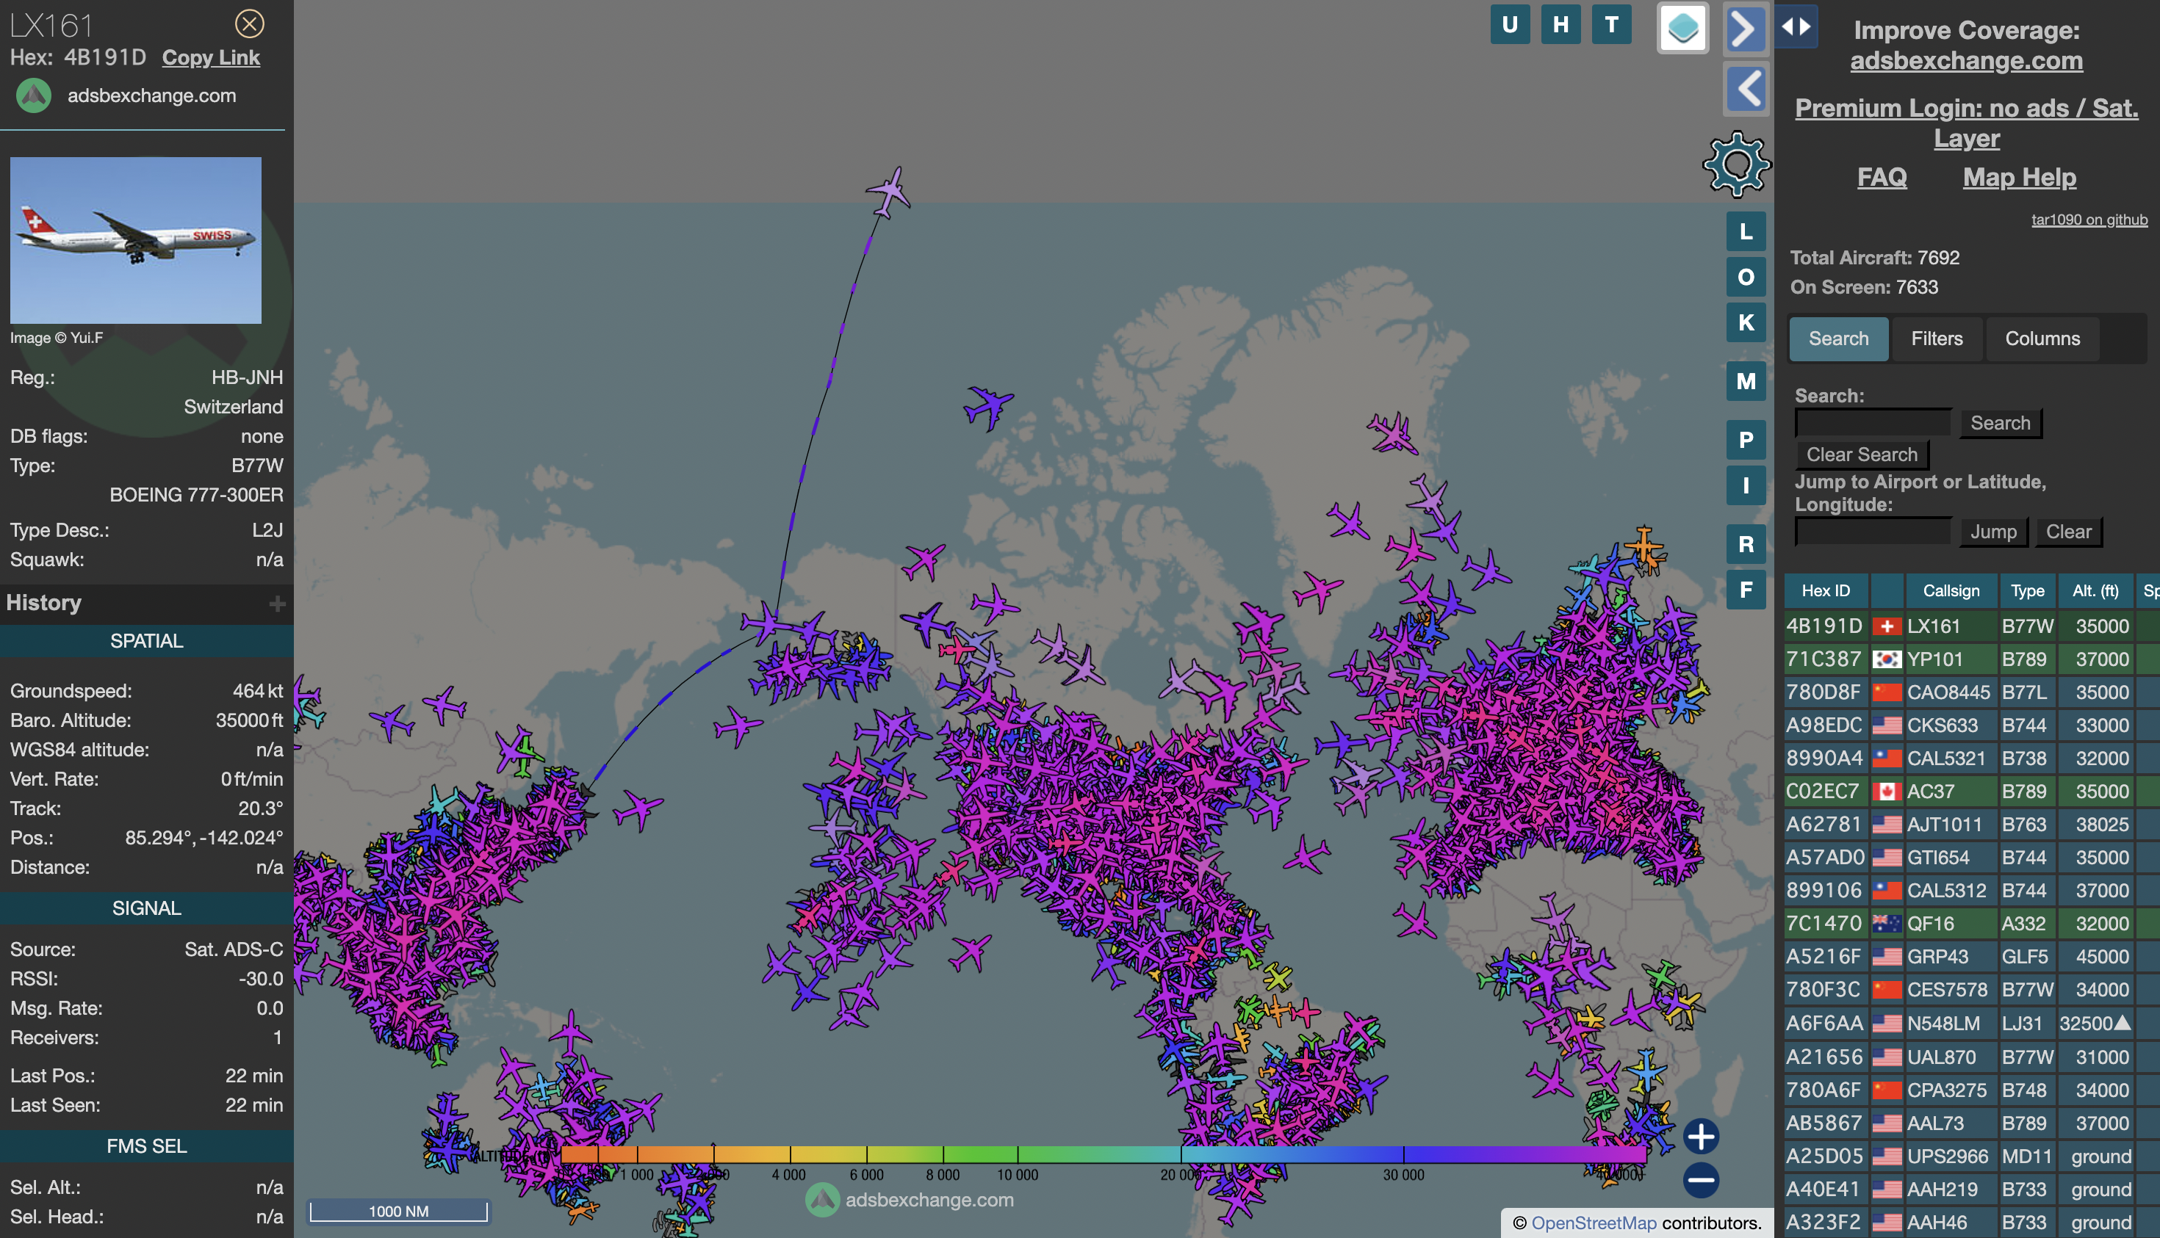
Task: Click the R map button
Action: 1746,545
